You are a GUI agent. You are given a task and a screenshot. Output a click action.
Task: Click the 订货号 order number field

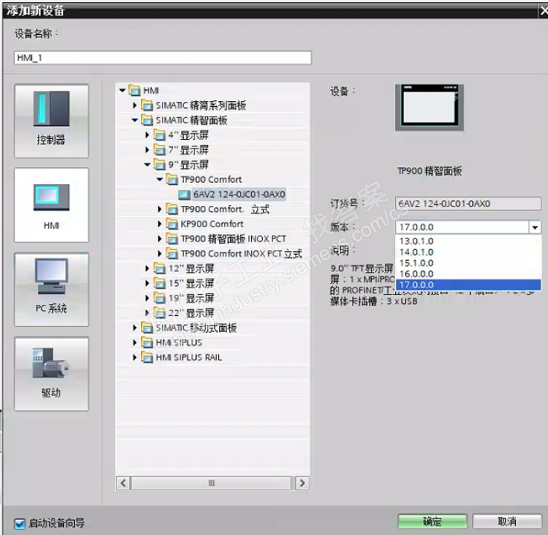point(469,204)
